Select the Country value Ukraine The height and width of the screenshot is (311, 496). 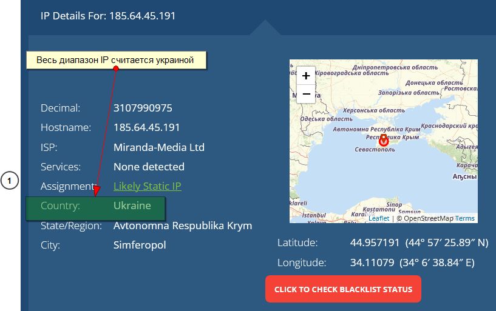pos(132,206)
